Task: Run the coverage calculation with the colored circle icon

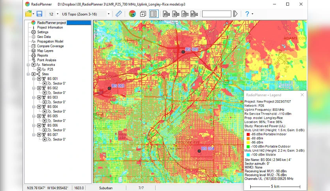Action: tap(132, 14)
